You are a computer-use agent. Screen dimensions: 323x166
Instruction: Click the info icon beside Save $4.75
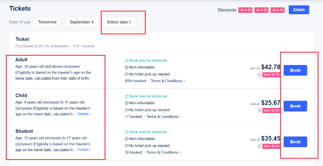(260, 75)
